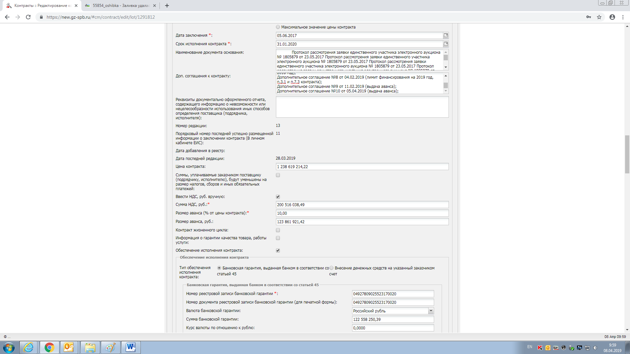Image resolution: width=630 pixels, height=354 pixels.
Task: Uncheck Ввести НДС, руб. вручную checkbox
Action: (x=278, y=197)
